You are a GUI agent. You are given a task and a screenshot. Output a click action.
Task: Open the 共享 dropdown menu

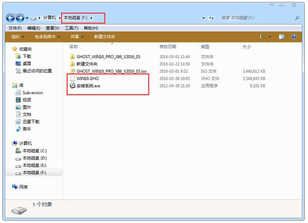point(77,36)
